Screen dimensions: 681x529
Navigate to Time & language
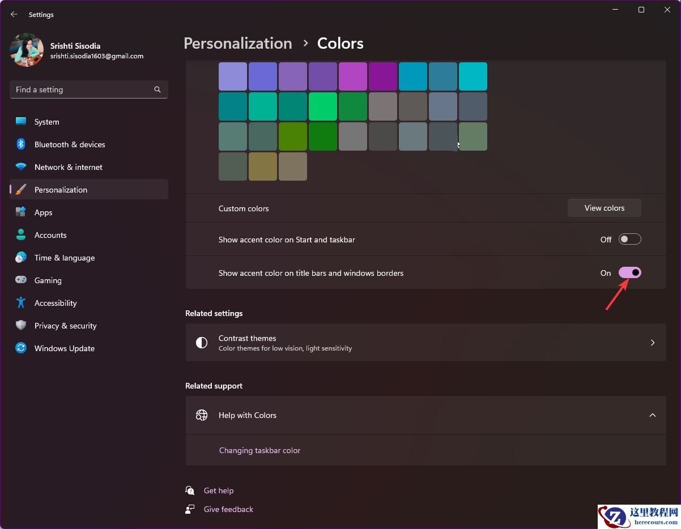click(89, 258)
